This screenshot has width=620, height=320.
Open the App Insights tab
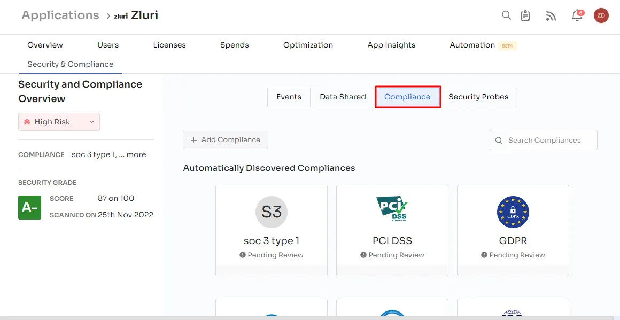(391, 45)
